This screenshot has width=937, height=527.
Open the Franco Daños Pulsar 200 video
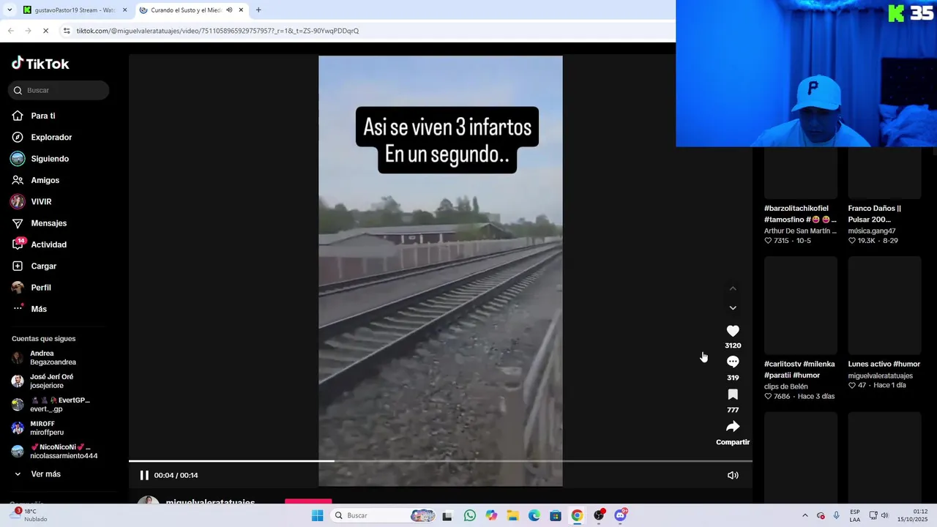pyautogui.click(x=884, y=174)
